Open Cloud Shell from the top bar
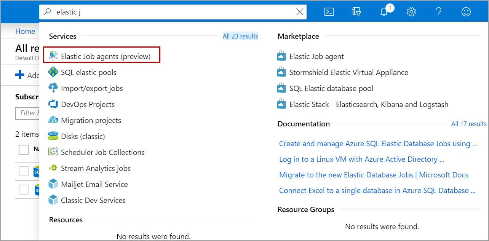 (x=329, y=12)
